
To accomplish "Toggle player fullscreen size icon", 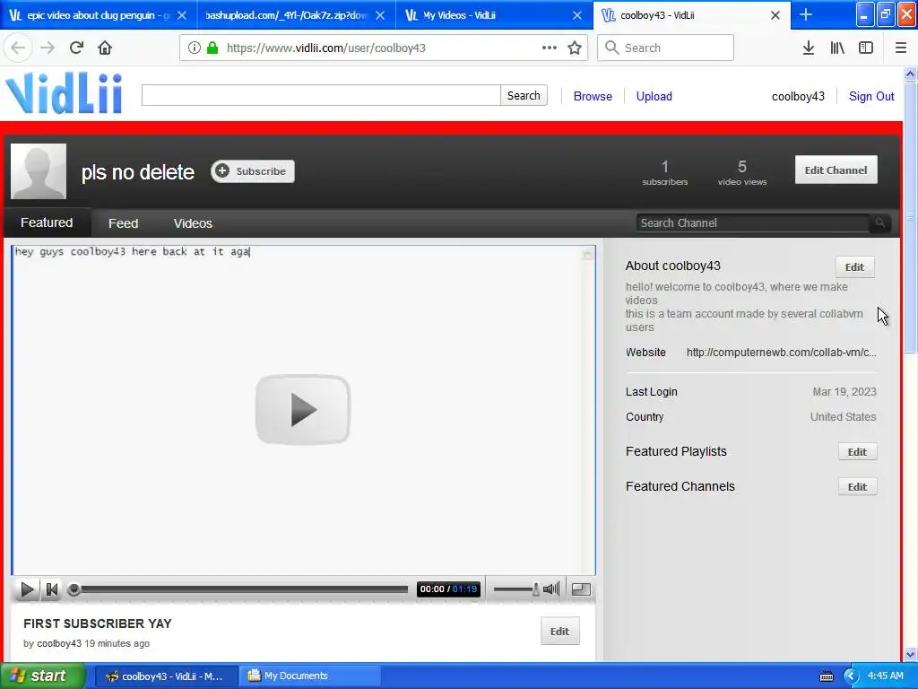I will pyautogui.click(x=581, y=589).
